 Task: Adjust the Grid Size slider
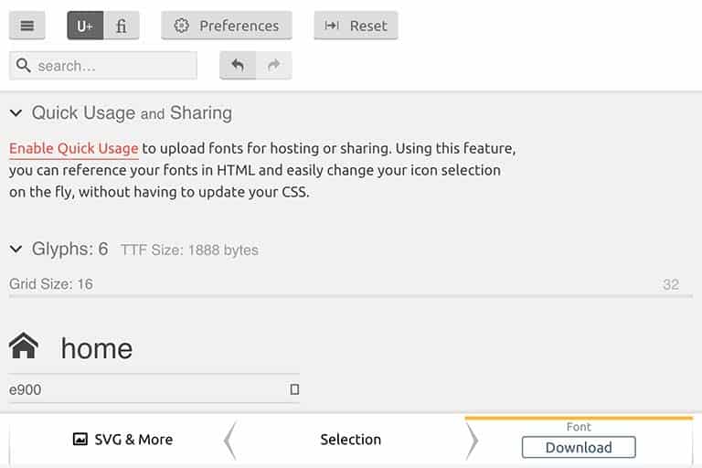(351, 295)
